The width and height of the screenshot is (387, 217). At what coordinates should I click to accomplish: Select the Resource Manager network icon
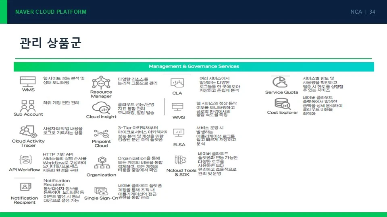pos(101,82)
